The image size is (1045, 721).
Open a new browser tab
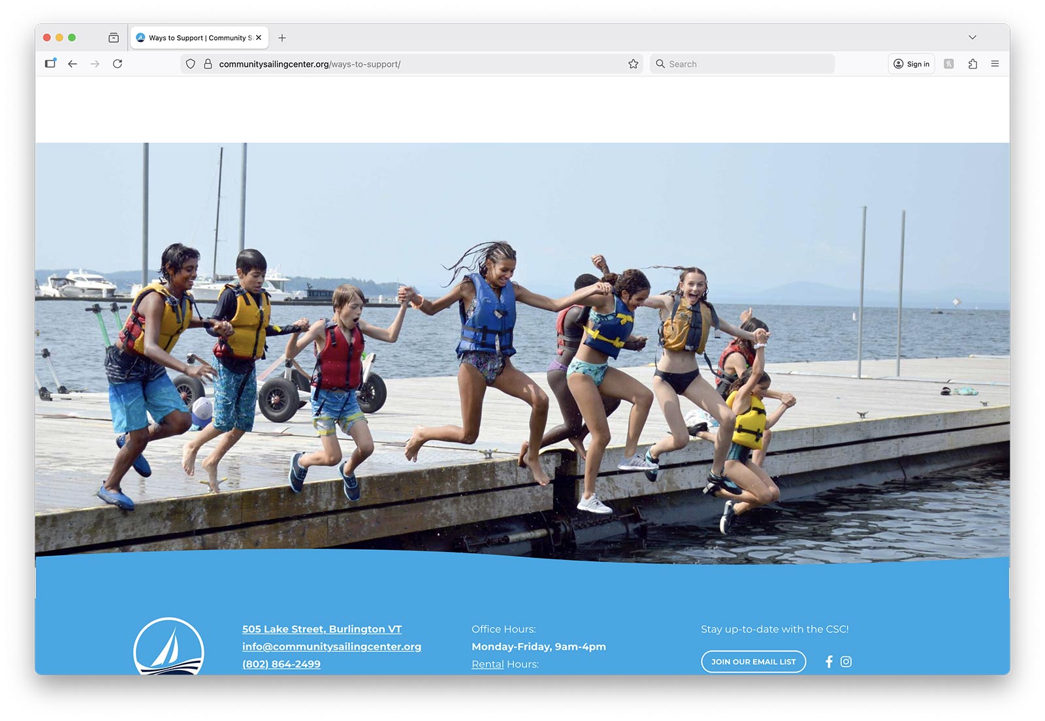(282, 37)
